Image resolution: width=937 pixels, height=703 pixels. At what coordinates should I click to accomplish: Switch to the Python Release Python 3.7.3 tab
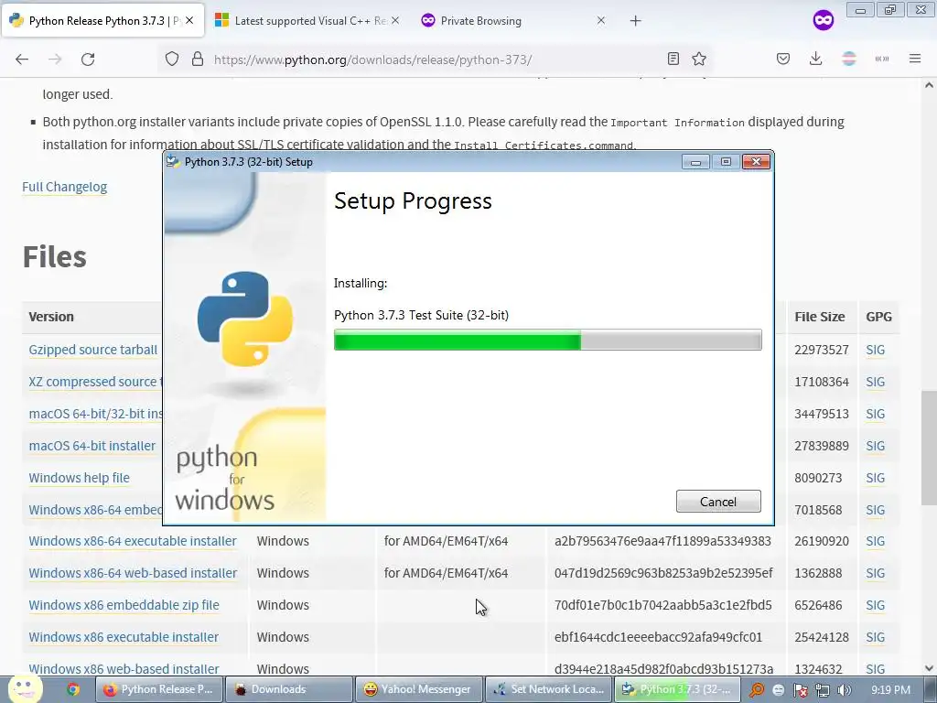[102, 21]
